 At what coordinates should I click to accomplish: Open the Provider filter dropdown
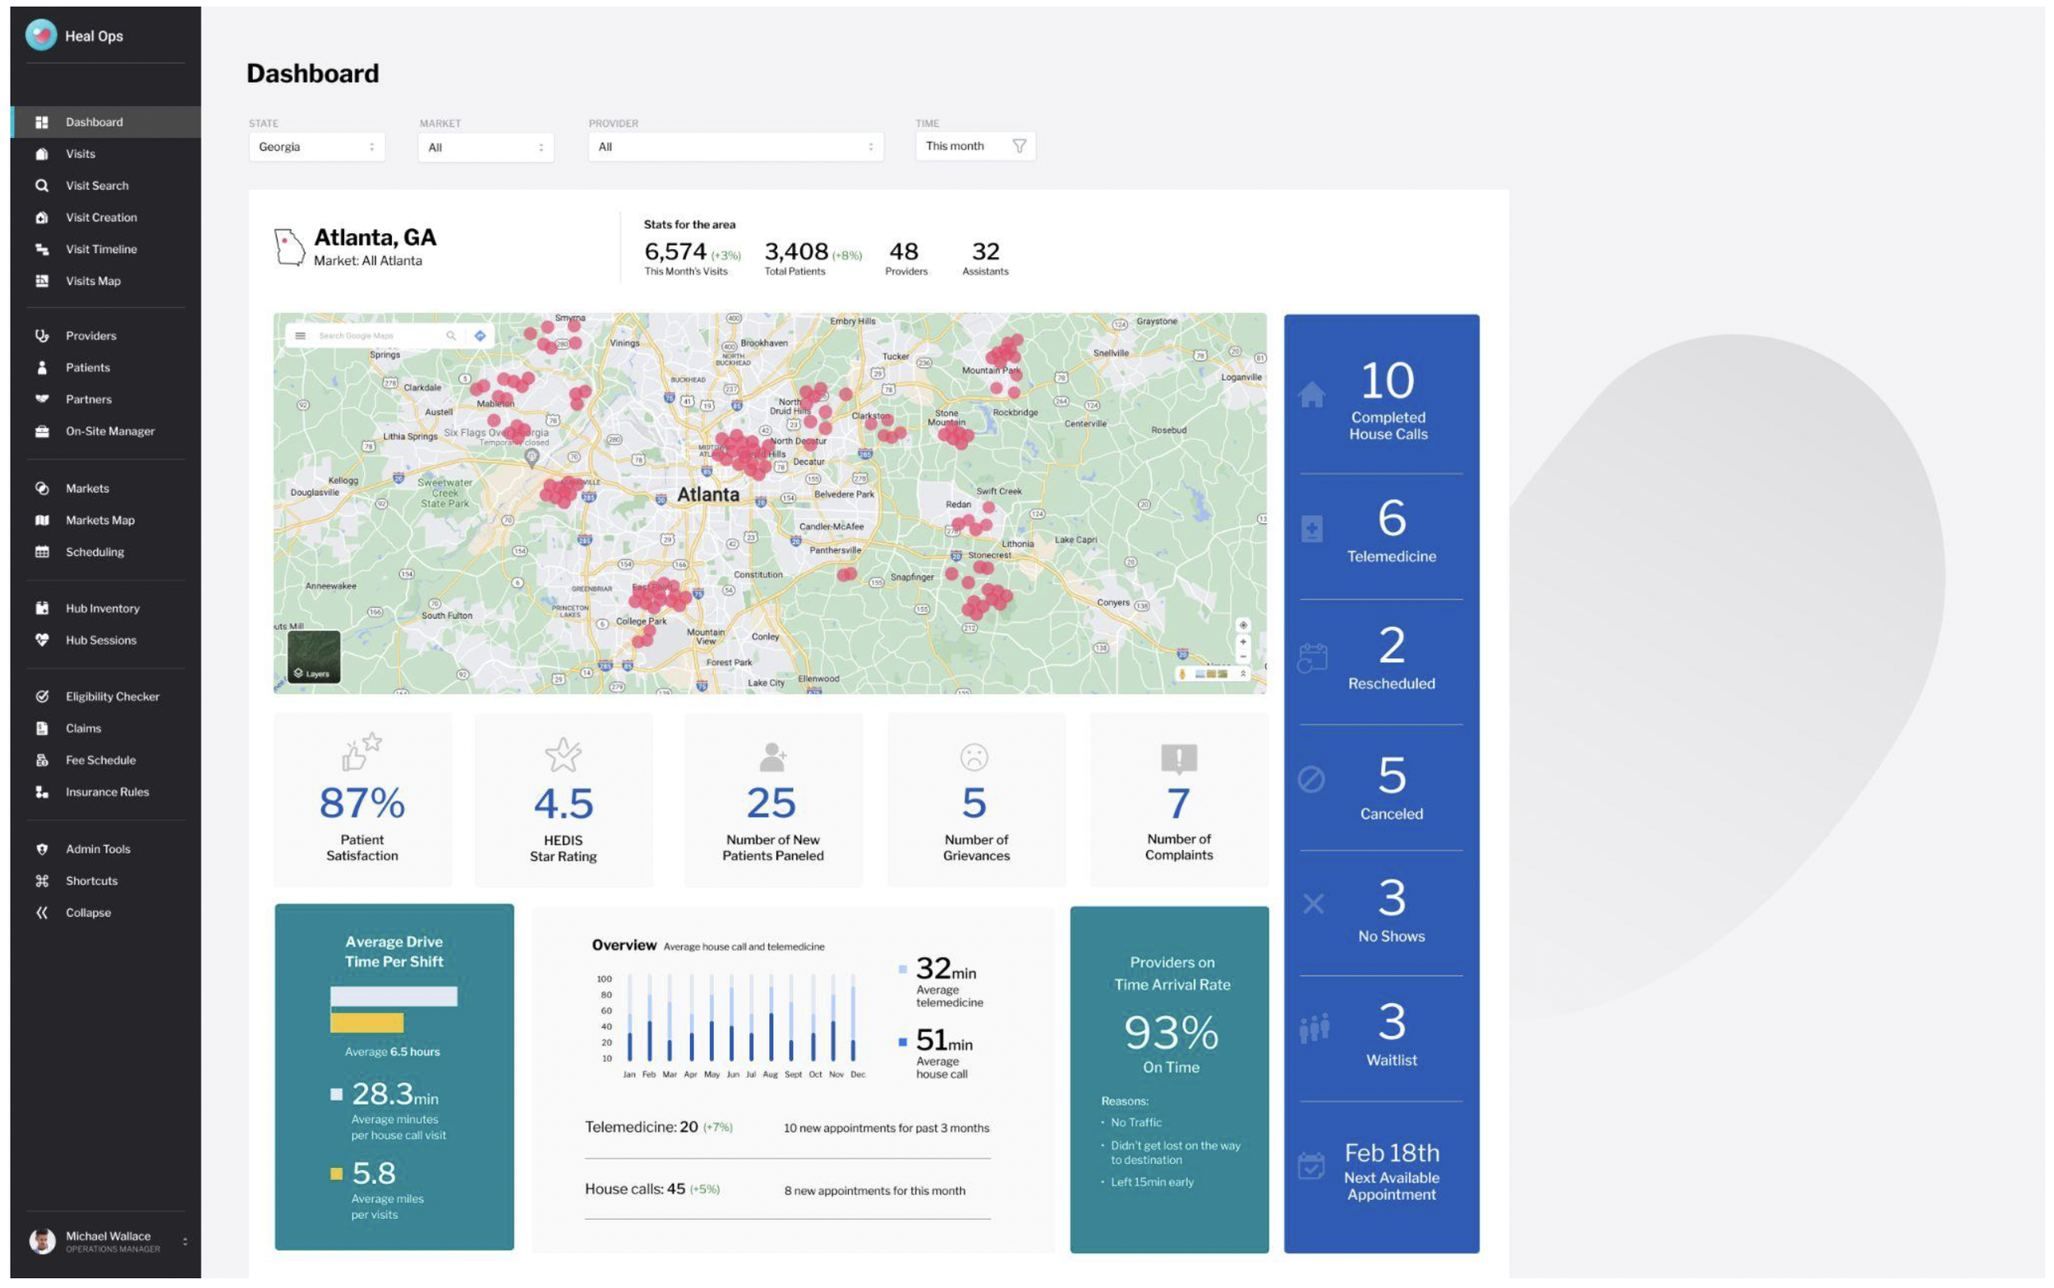click(735, 147)
